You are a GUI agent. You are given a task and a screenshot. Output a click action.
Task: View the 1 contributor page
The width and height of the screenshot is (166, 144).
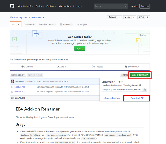point(132,66)
